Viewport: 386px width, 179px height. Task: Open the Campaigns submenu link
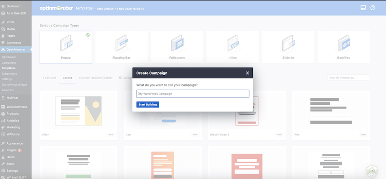[9, 63]
